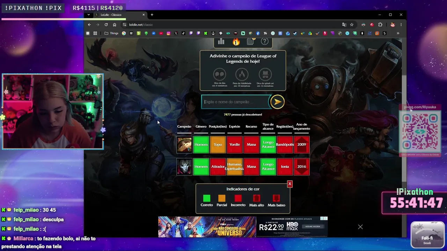
Task: Open the Google bookmark
Action: 124,33
